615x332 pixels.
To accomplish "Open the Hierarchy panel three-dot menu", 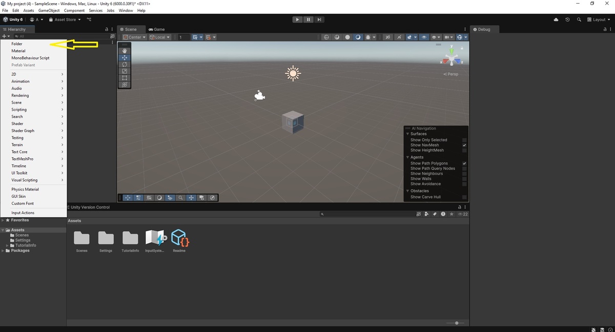I will point(113,29).
